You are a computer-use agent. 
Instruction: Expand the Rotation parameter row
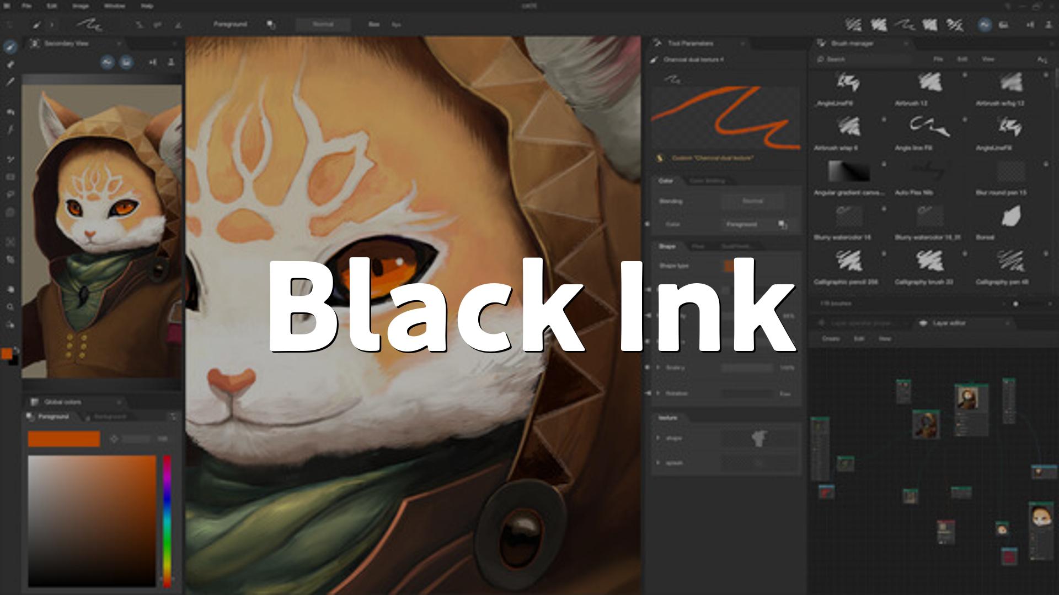658,393
